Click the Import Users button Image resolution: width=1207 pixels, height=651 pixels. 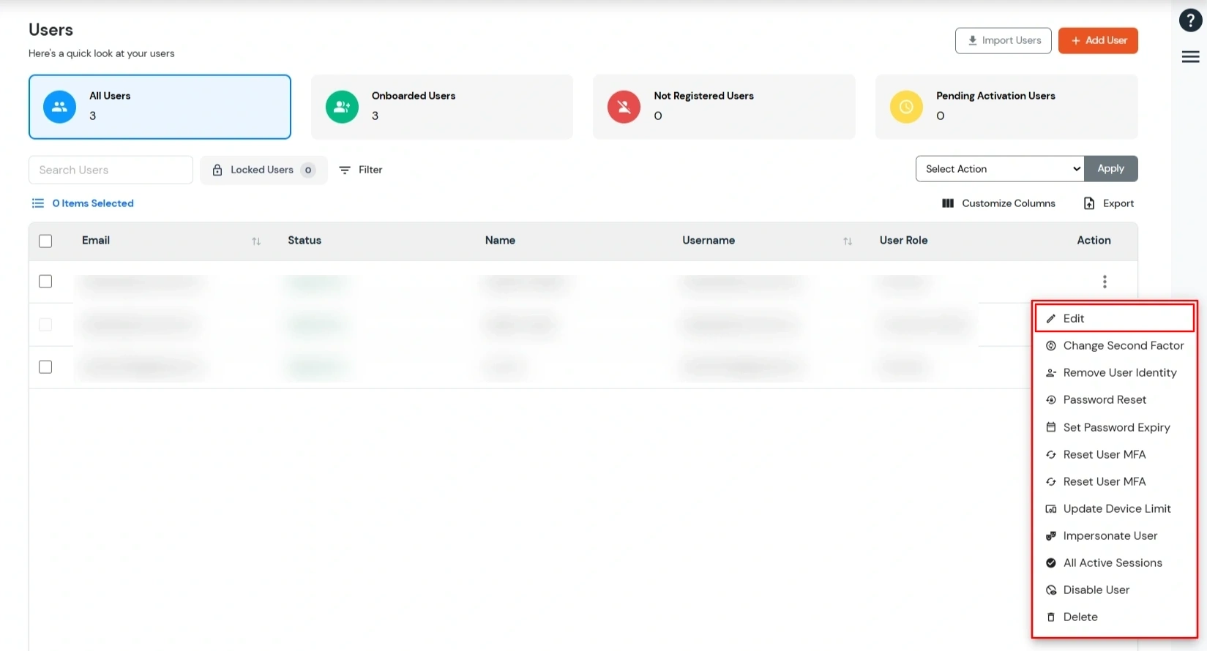point(1004,41)
